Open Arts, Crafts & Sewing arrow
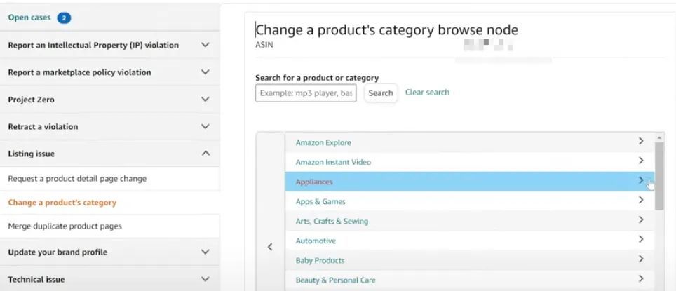This screenshot has height=291, width=676. coord(641,220)
